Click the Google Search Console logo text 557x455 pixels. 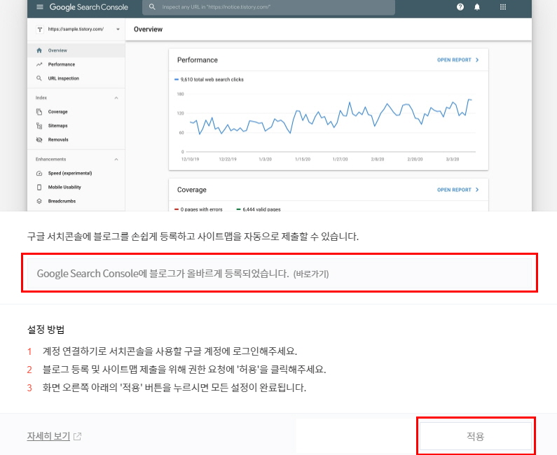tap(88, 7)
